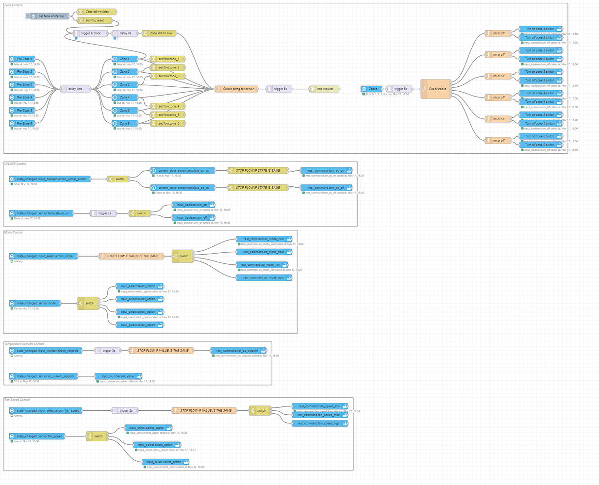Viewport: 599px width, 485px height.
Task: Click the timer icon on delay 3s node
Action: (116, 33)
